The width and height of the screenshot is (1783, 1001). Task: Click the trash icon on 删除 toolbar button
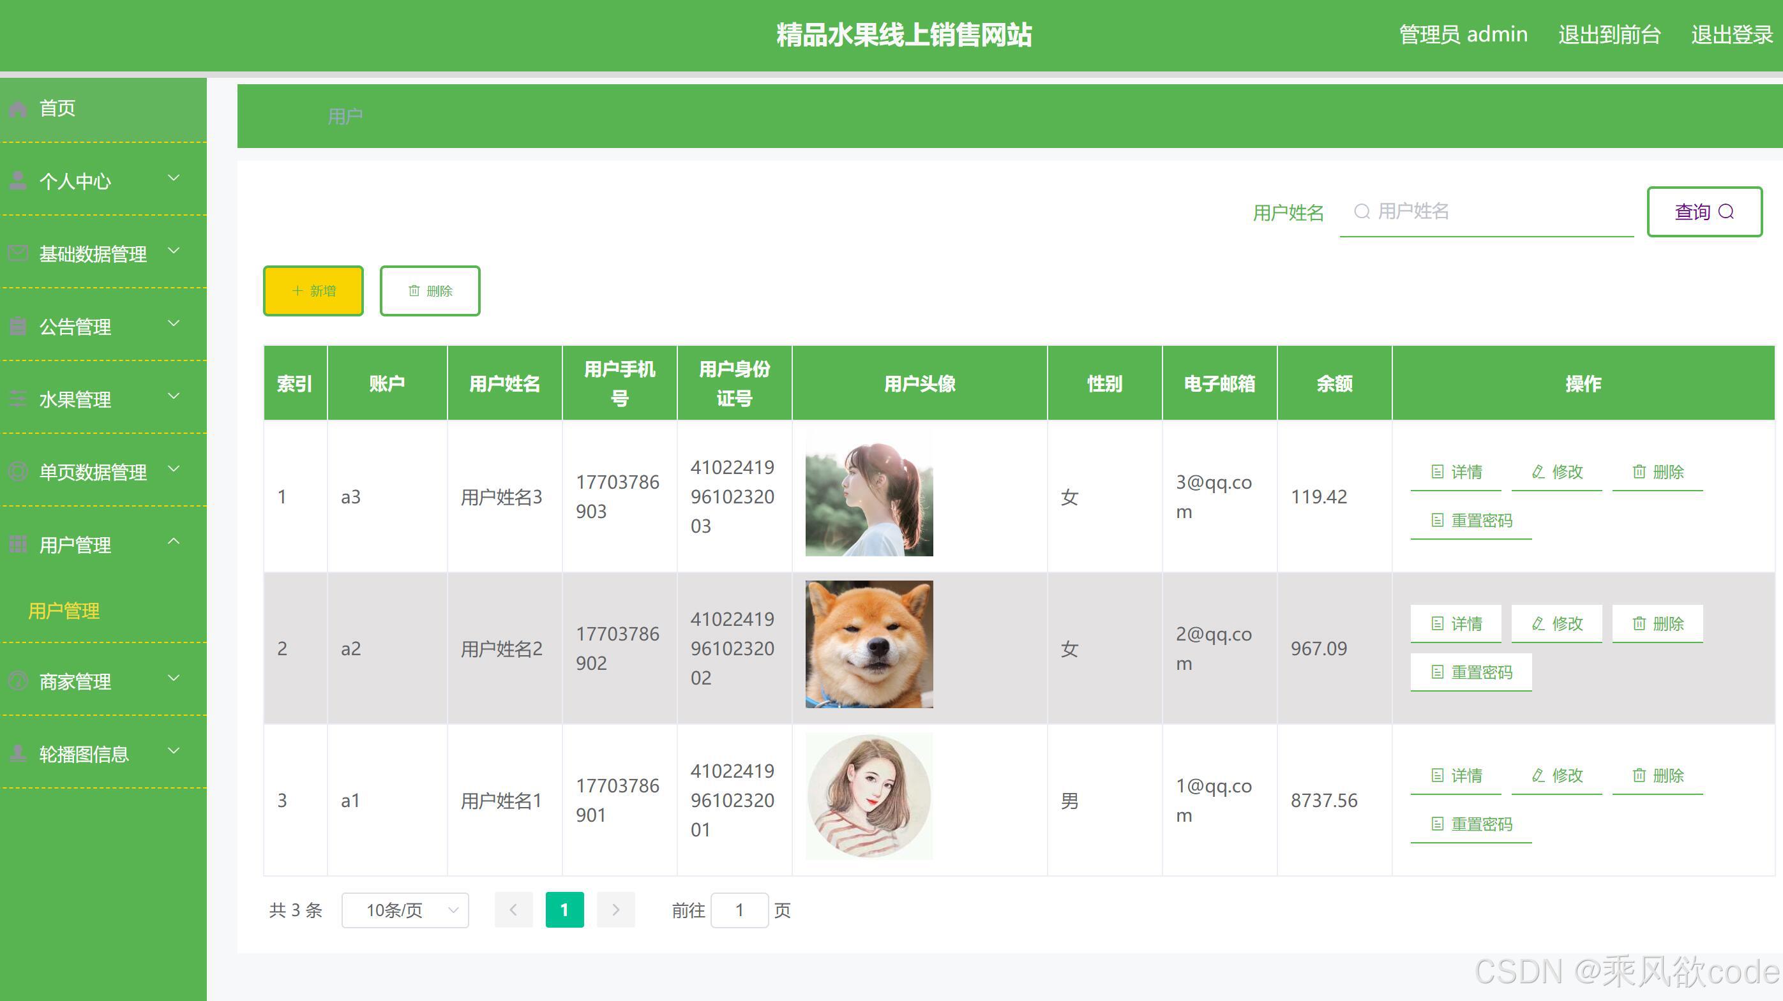(x=414, y=291)
